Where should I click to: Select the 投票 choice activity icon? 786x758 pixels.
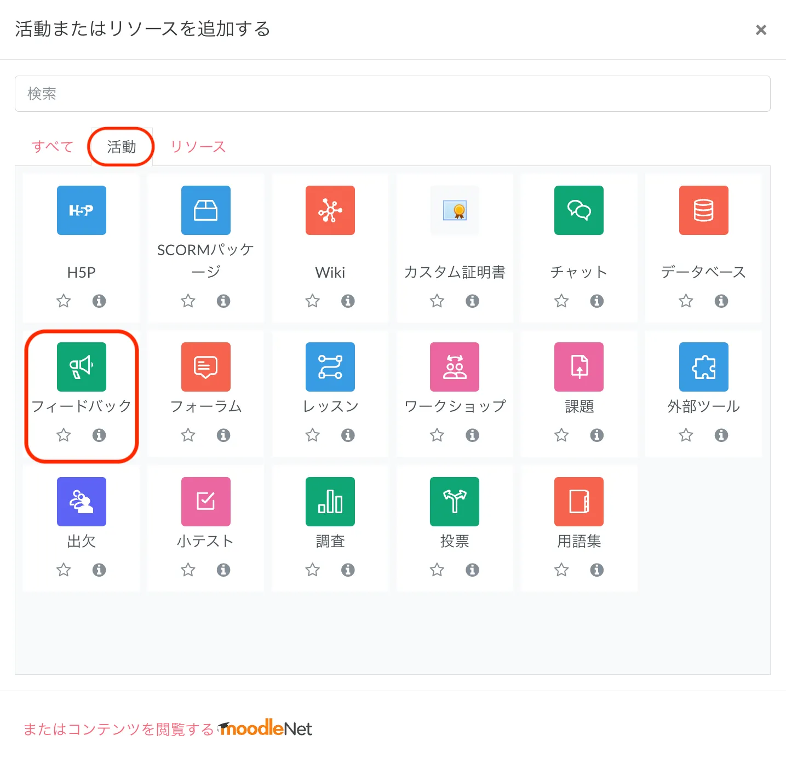(454, 502)
